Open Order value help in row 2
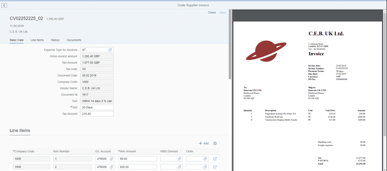 pos(205,167)
